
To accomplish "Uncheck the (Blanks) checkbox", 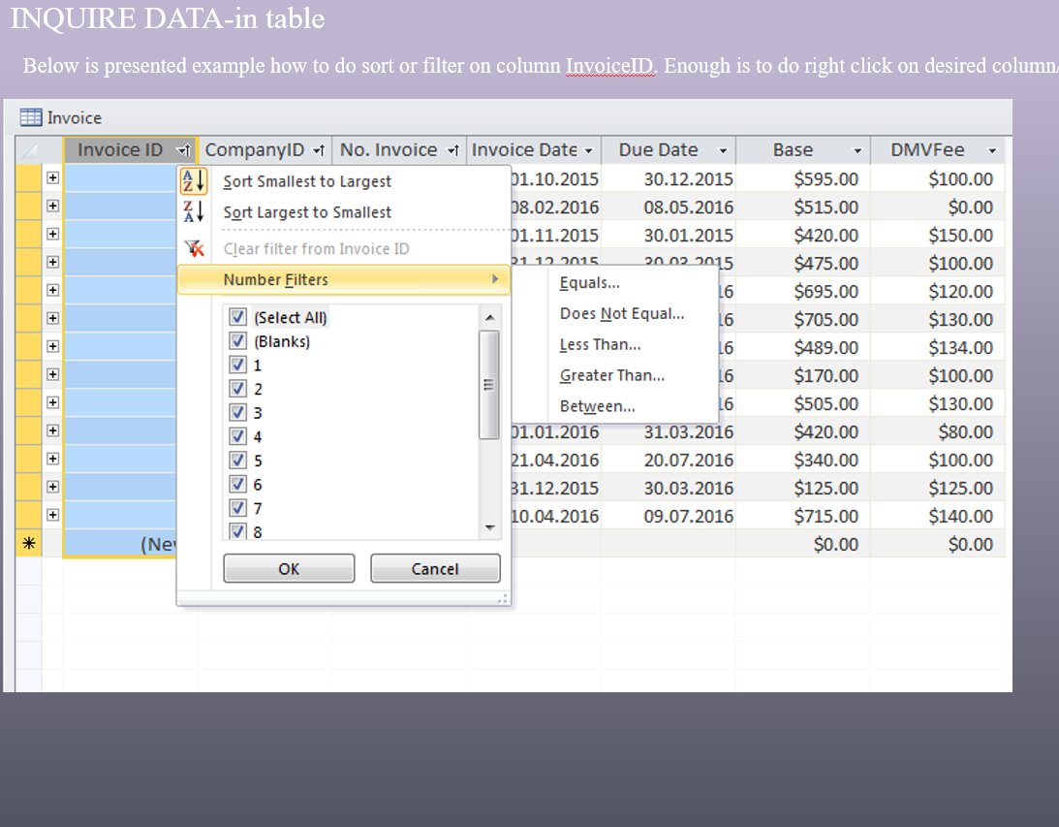I will point(237,341).
